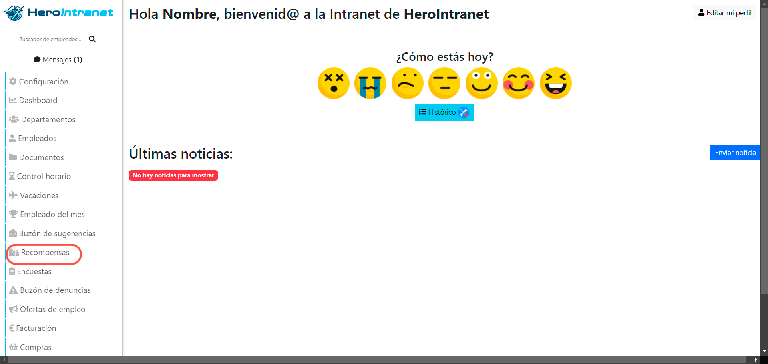Click the Encuestas clipboard icon
This screenshot has height=364, width=768.
[12, 271]
